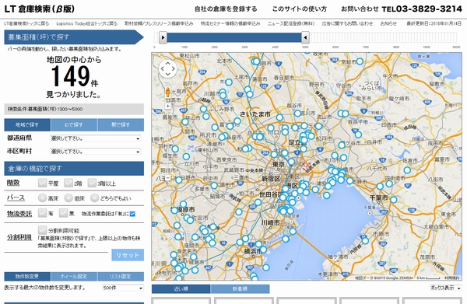Click the LT 倉庫検索 (β版) site logo

pyautogui.click(x=39, y=9)
